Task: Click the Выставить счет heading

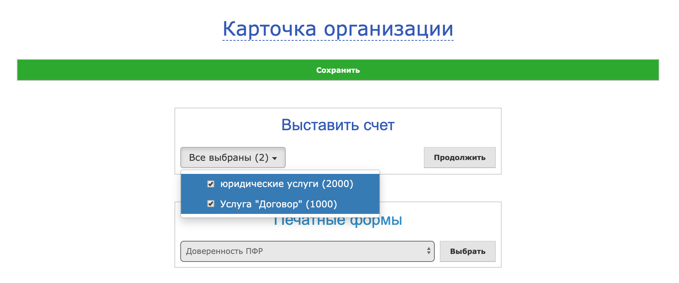Action: pos(338,125)
